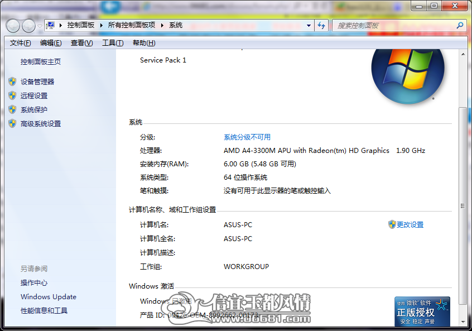472x331 pixels.
Task: Open 系统保护 link
Action: pyautogui.click(x=33, y=110)
